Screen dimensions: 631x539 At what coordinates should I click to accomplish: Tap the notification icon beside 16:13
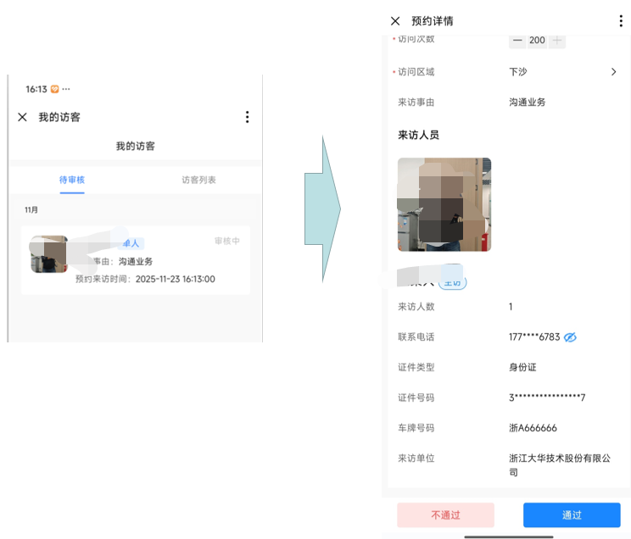55,89
